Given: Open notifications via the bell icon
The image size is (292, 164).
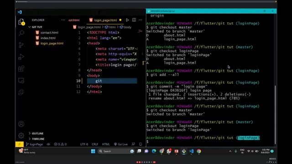Looking at the screenshot, I should click(x=141, y=144).
